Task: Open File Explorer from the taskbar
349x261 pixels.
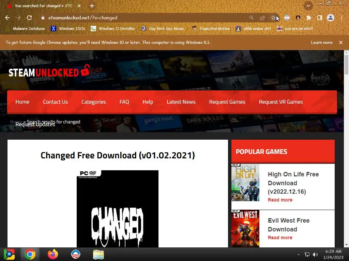Action: pos(98,254)
